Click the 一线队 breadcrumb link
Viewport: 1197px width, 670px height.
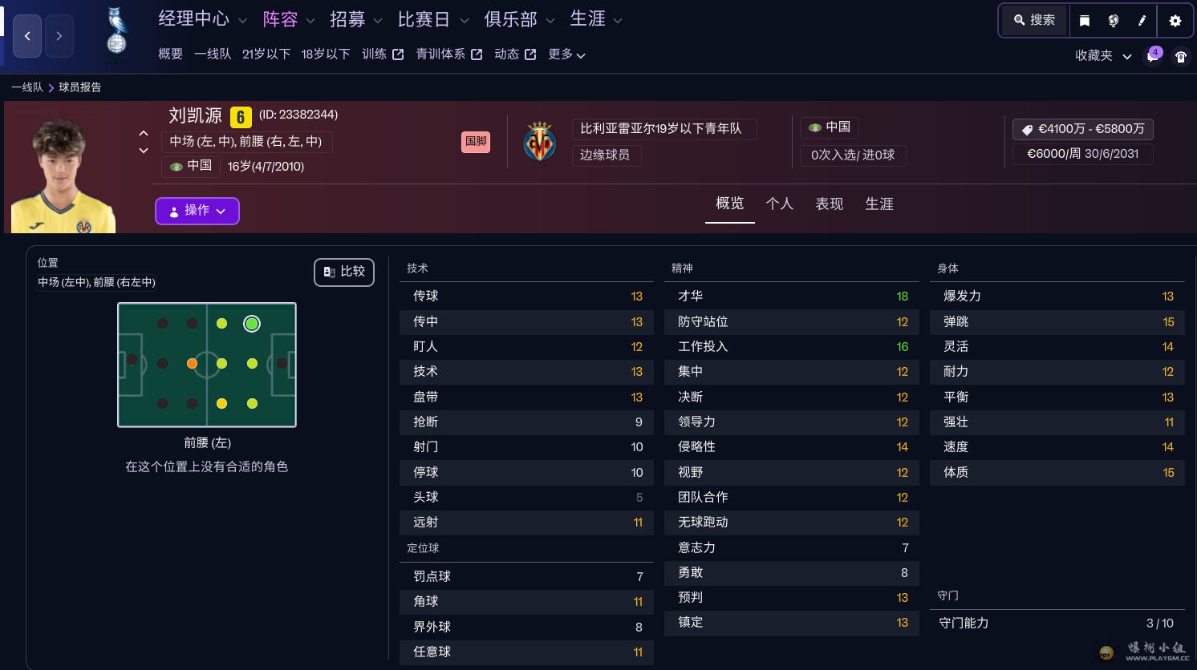click(27, 87)
